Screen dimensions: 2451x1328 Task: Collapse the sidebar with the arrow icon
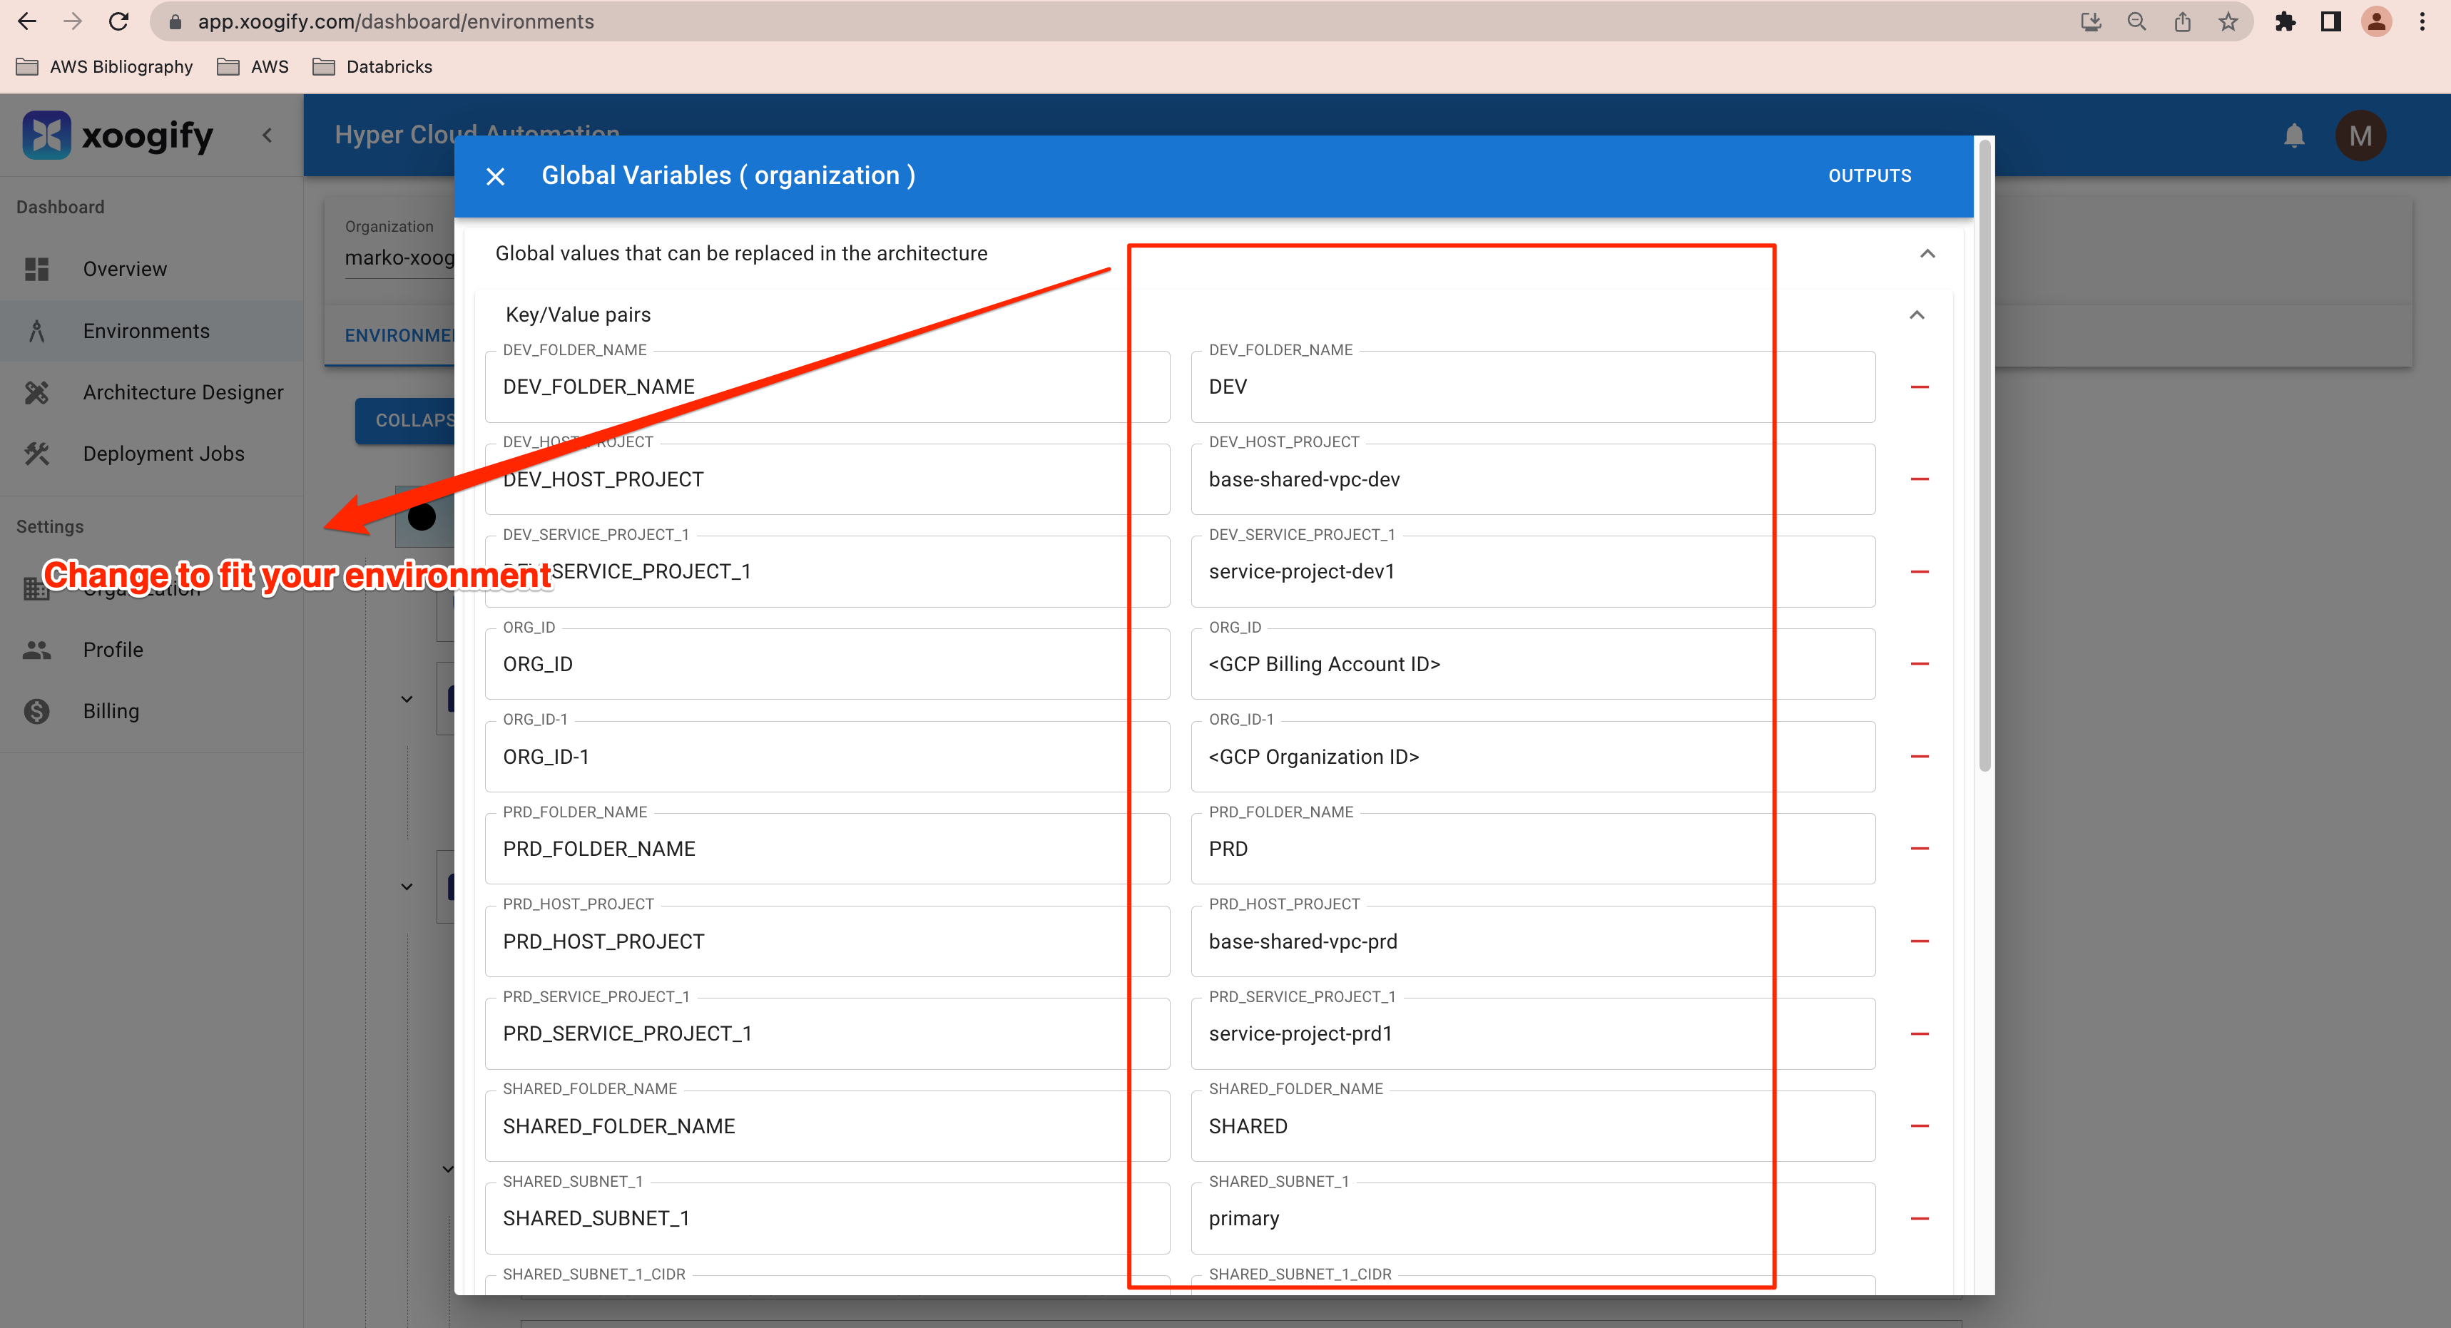(x=267, y=135)
